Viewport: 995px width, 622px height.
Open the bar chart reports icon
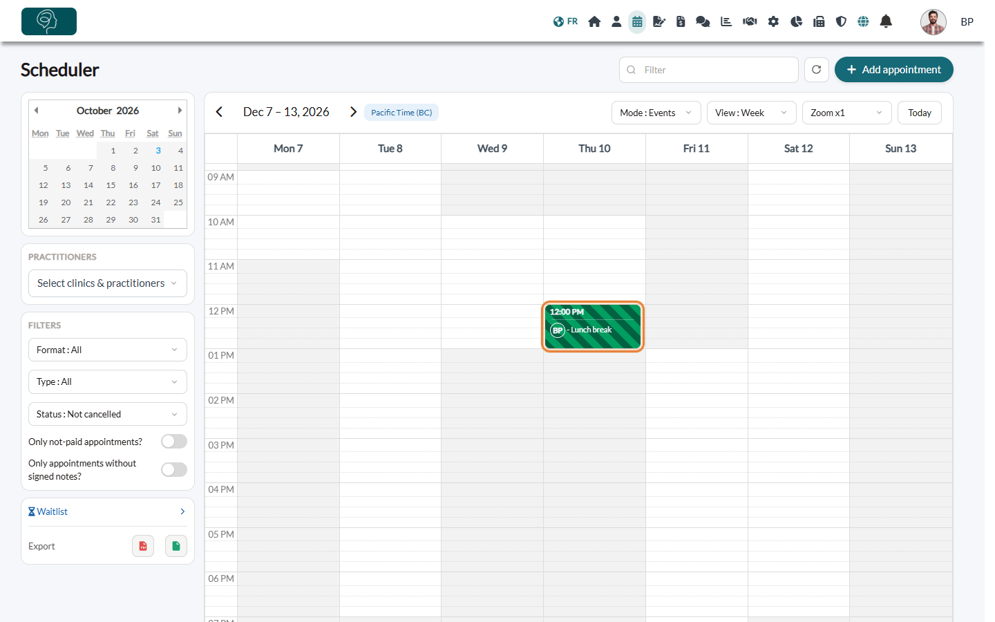(x=726, y=21)
